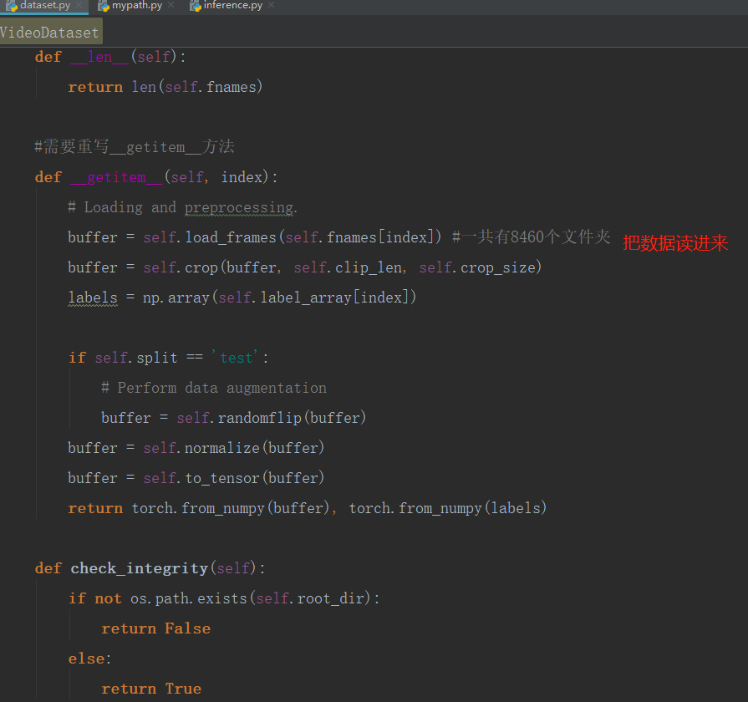Click 'self.crop' method call
The height and width of the screenshot is (702, 748).
(x=181, y=267)
